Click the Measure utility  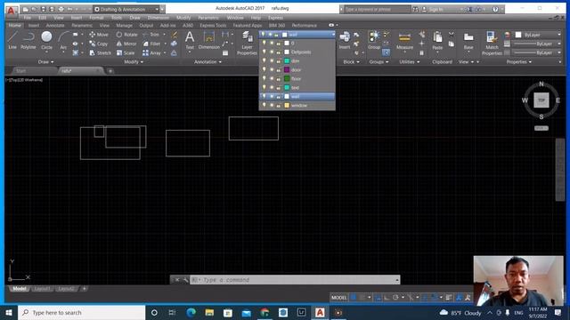pos(404,41)
